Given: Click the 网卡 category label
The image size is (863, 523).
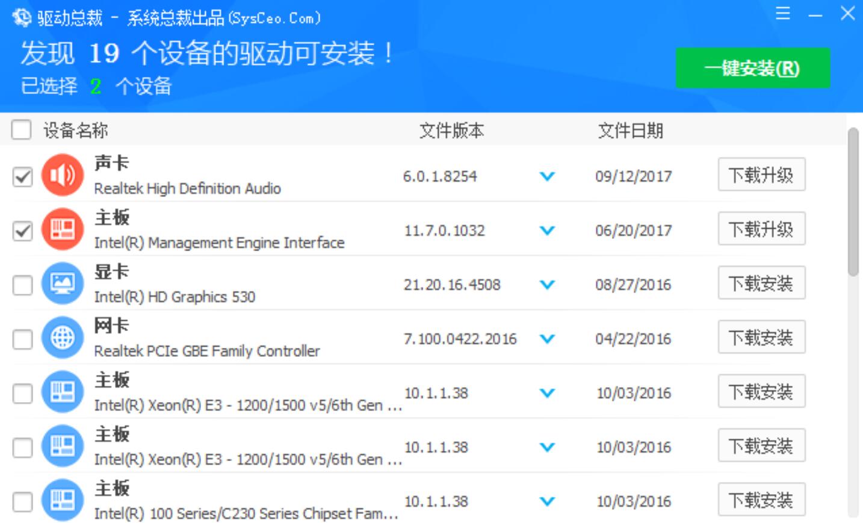Looking at the screenshot, I should pos(112,325).
